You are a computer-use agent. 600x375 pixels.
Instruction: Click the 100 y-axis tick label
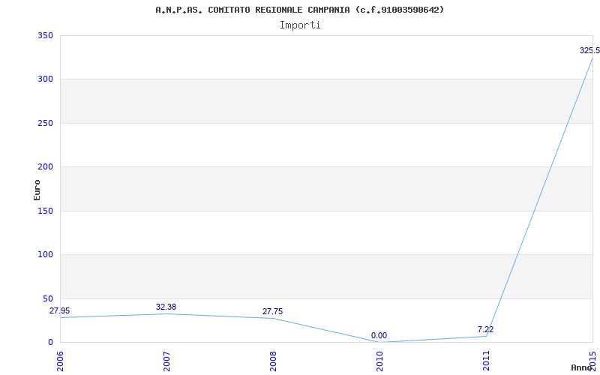click(45, 254)
